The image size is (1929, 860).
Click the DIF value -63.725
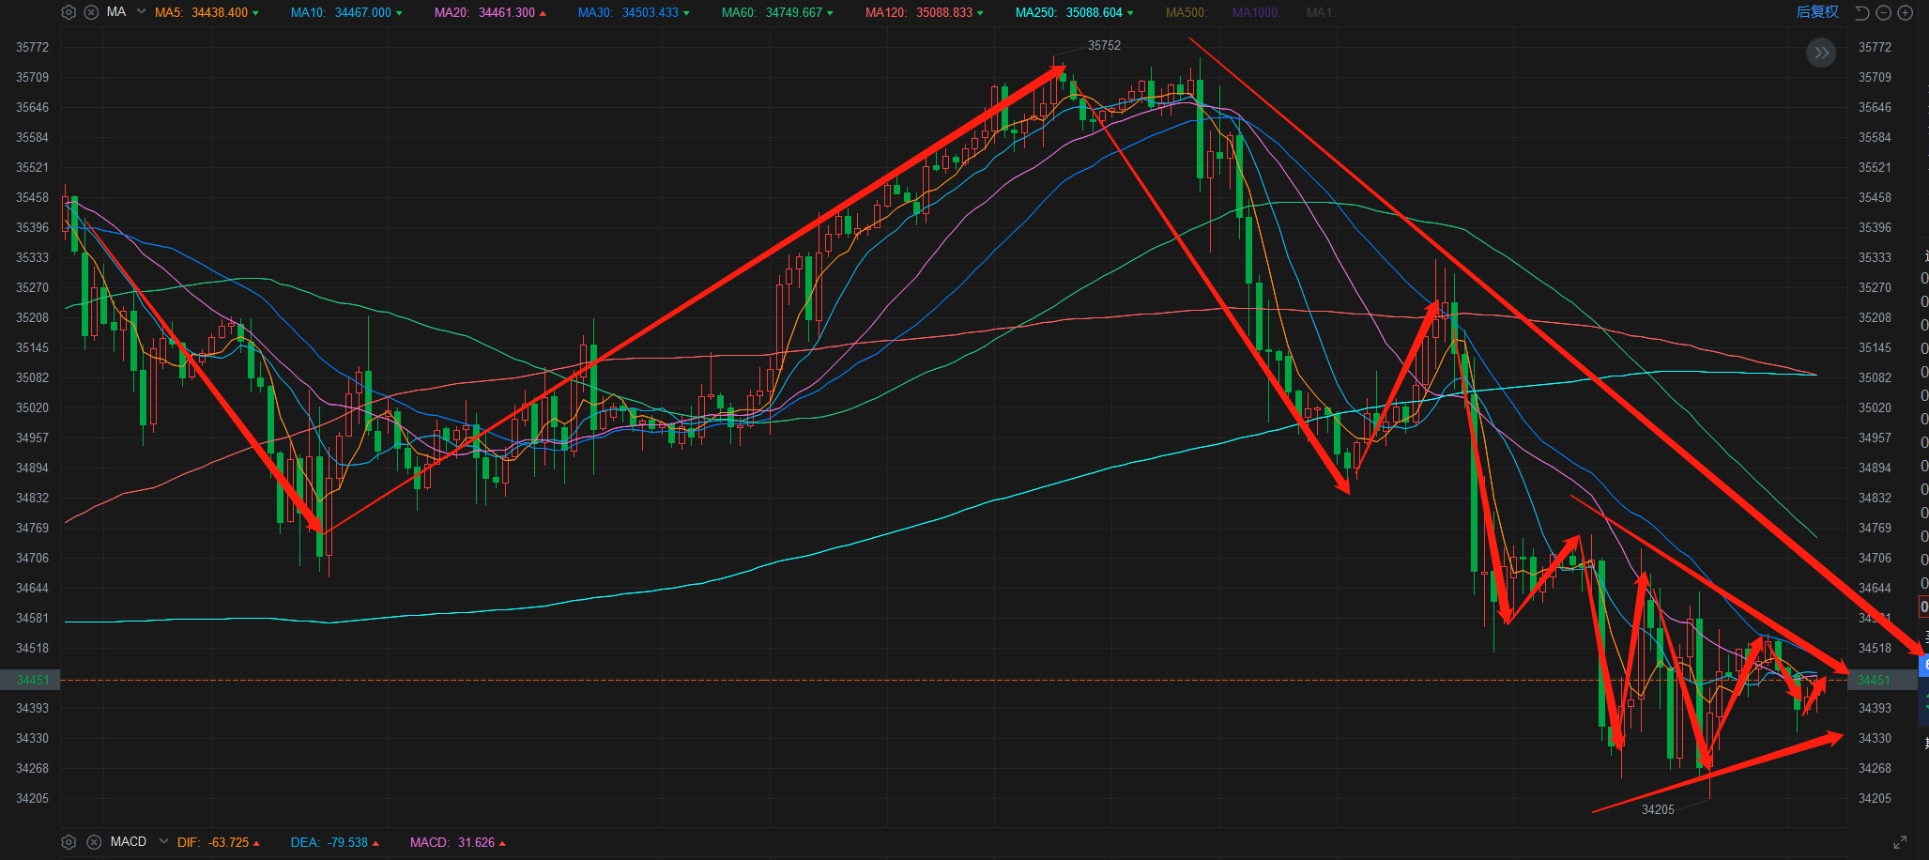click(229, 842)
